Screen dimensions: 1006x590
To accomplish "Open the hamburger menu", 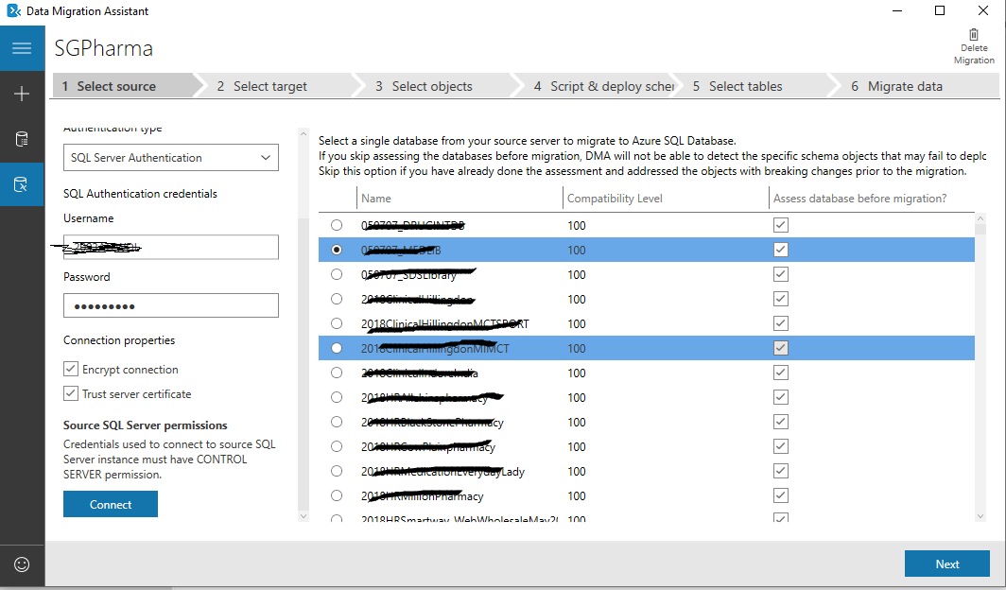I will point(22,48).
